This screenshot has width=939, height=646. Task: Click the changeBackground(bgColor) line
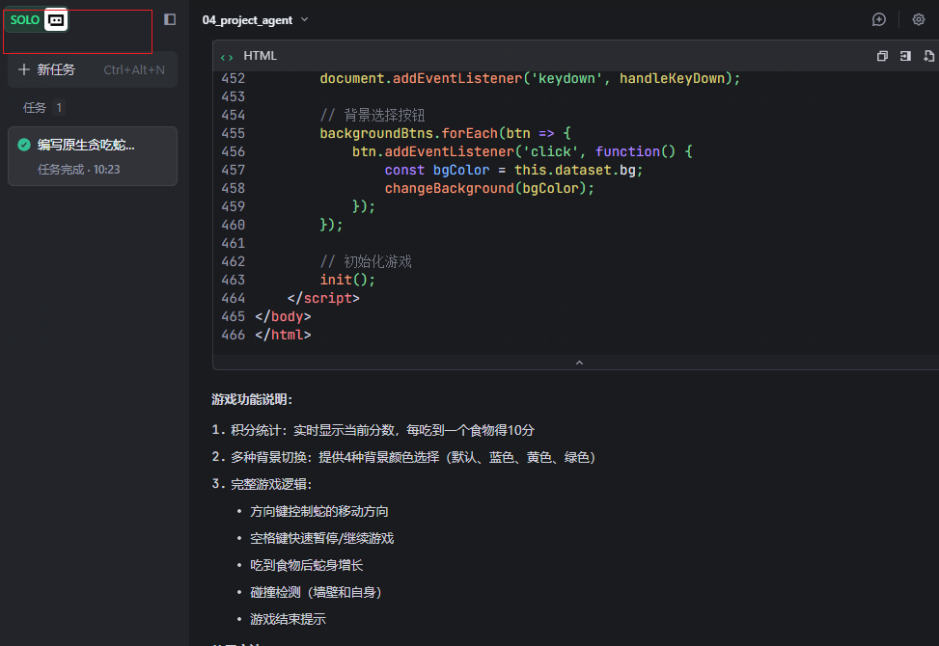(x=489, y=188)
